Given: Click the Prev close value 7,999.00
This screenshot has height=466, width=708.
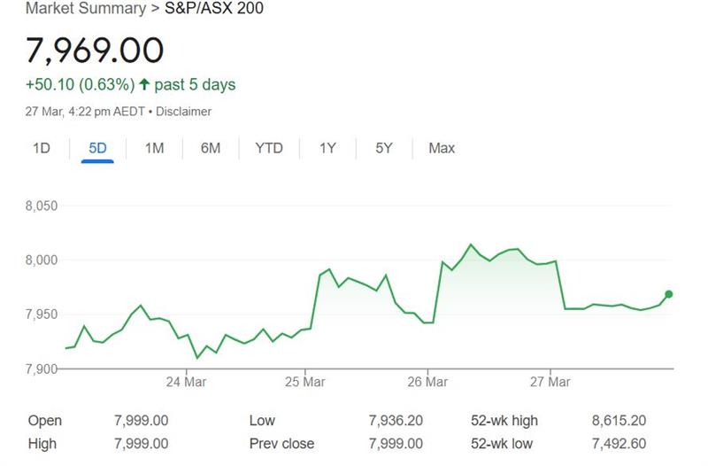Looking at the screenshot, I should click(396, 444).
